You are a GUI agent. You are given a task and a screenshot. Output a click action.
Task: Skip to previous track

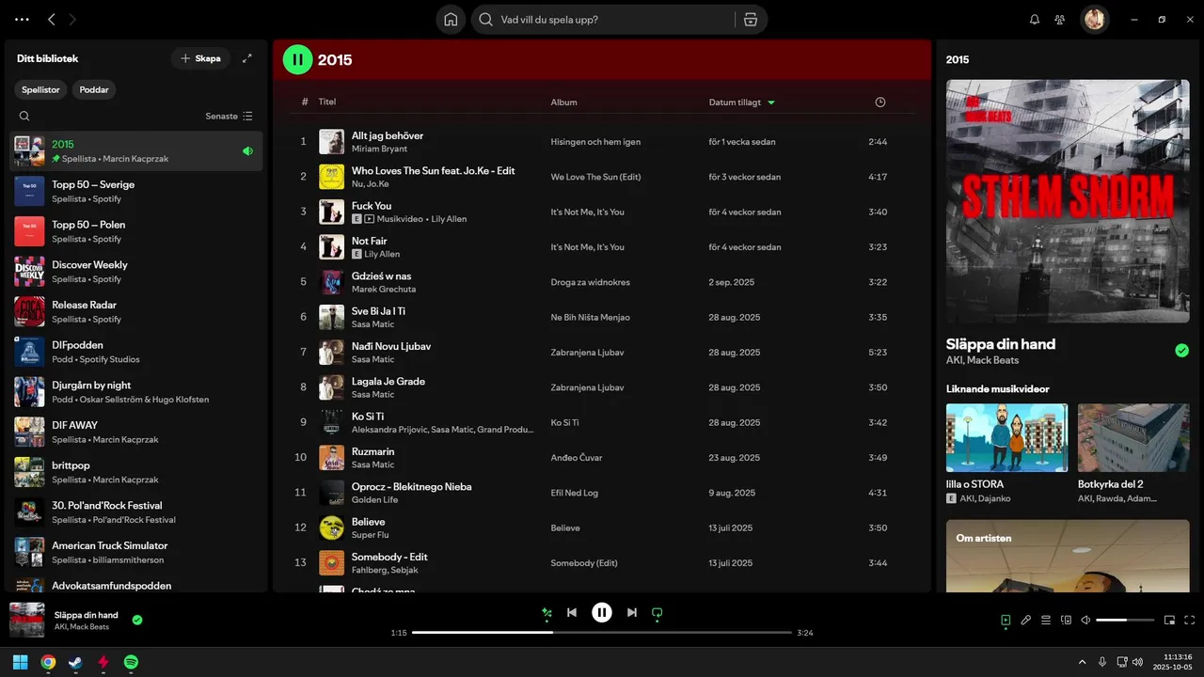coord(572,613)
